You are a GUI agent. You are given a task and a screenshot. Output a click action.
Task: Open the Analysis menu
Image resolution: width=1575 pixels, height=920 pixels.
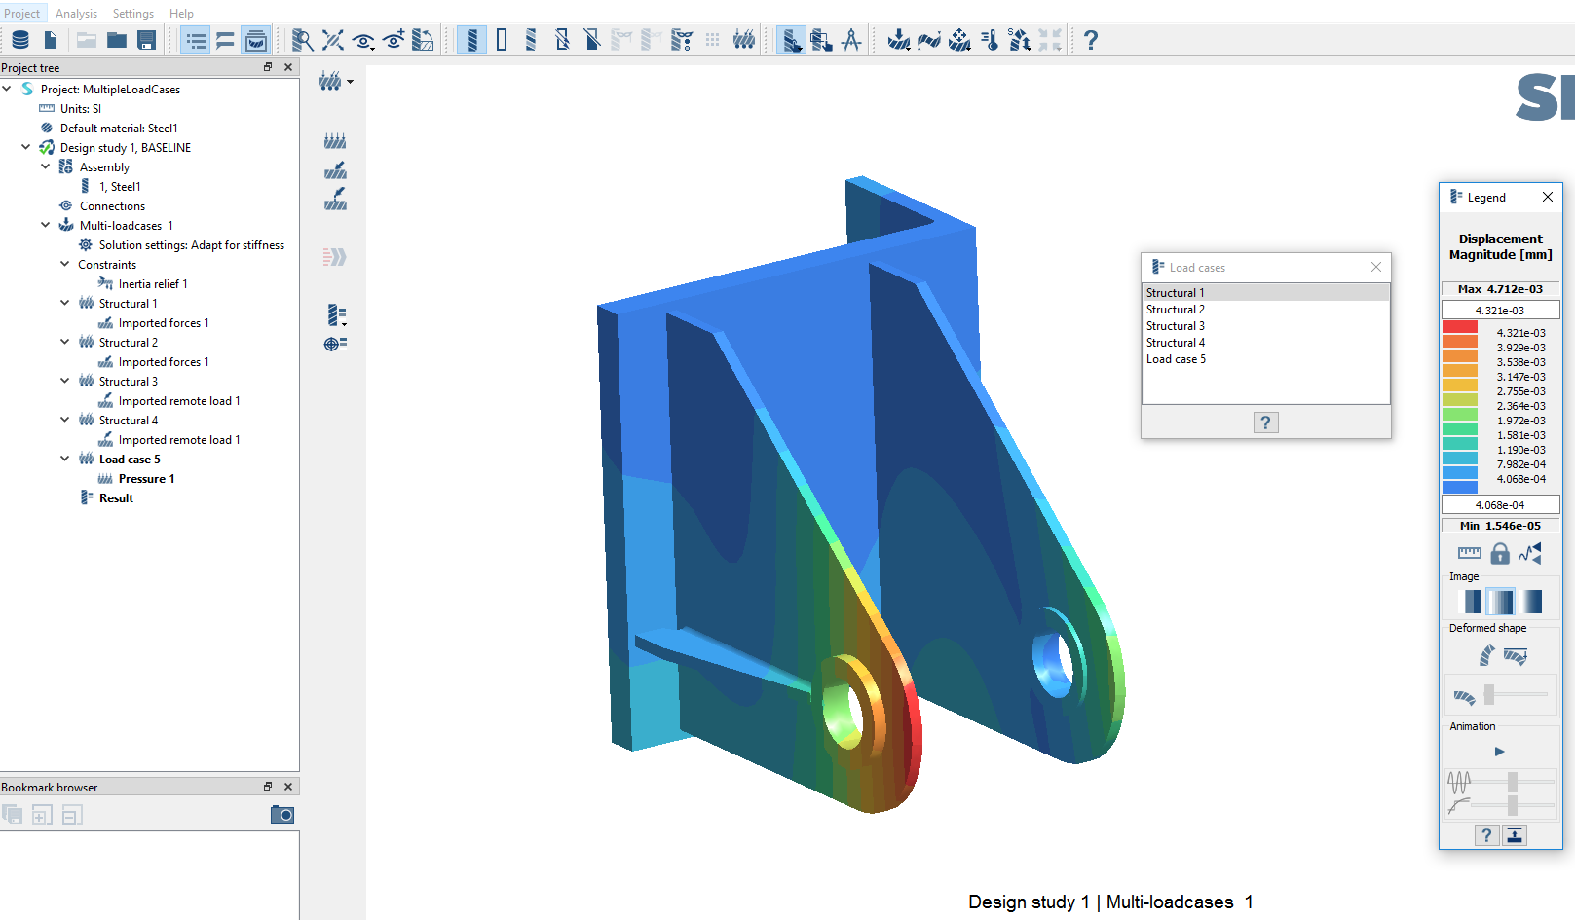76,13
